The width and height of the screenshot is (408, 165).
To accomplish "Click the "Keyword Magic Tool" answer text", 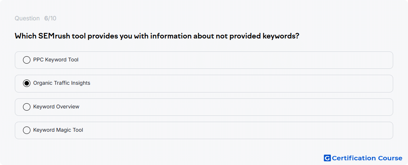I will [x=58, y=130].
